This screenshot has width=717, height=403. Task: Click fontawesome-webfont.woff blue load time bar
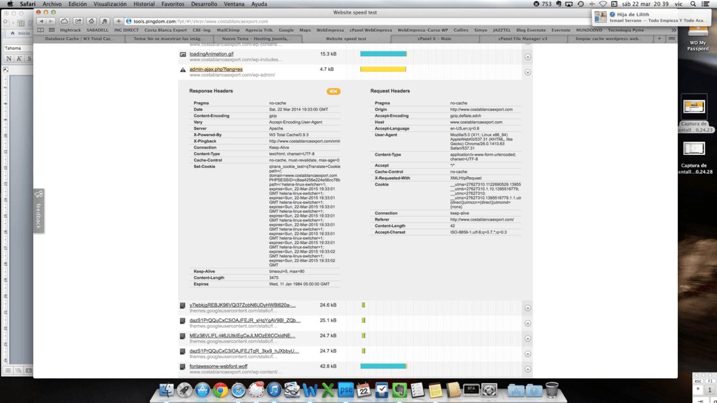(383, 367)
